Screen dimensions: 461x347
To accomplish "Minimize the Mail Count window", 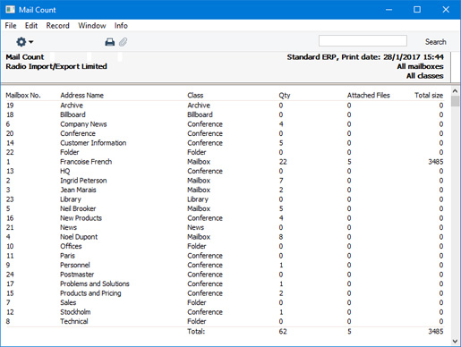I will tap(388, 10).
